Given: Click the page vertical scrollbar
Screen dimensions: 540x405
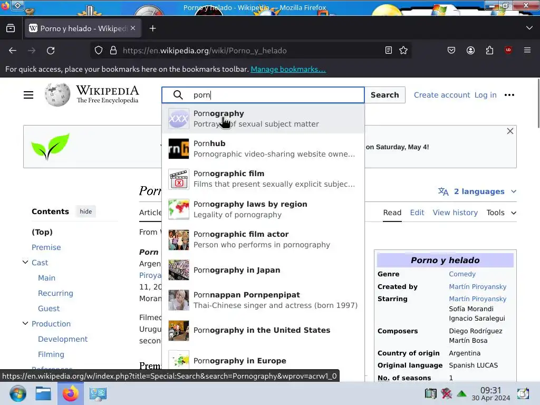Looking at the screenshot, I should point(538,103).
